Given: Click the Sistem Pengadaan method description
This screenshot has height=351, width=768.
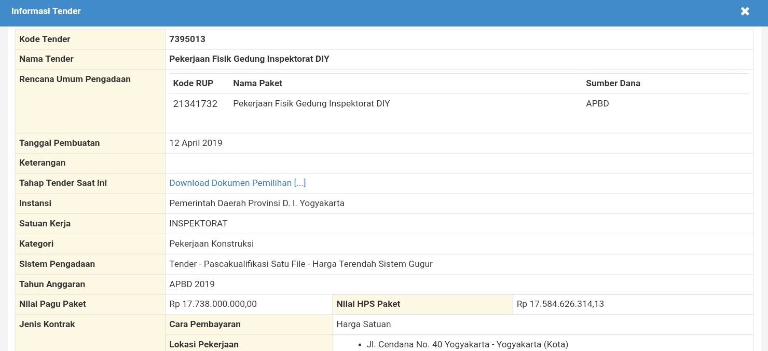Looking at the screenshot, I should (x=300, y=264).
